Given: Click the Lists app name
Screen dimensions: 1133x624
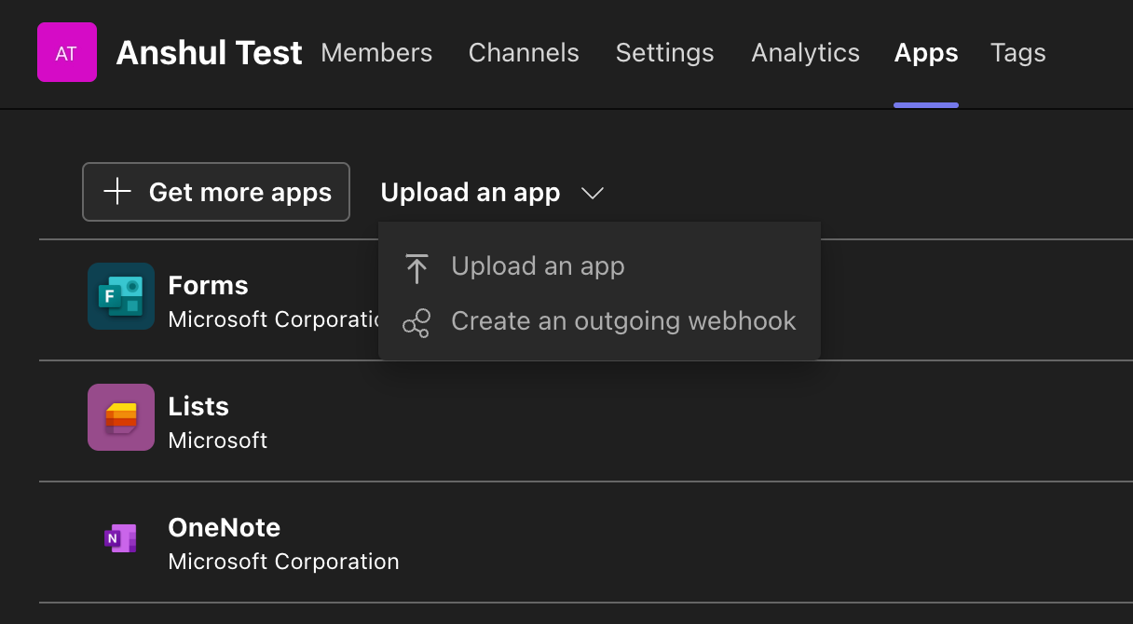Looking at the screenshot, I should coord(198,406).
